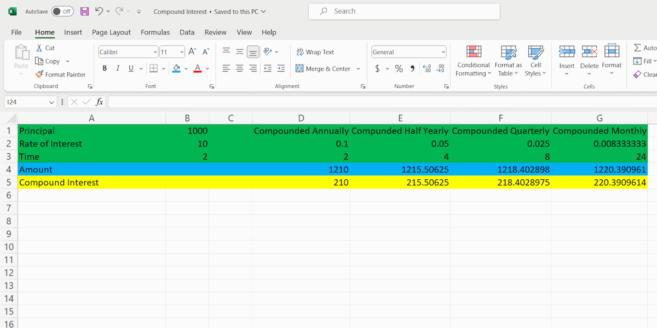Toggle italic formatting

[x=117, y=68]
